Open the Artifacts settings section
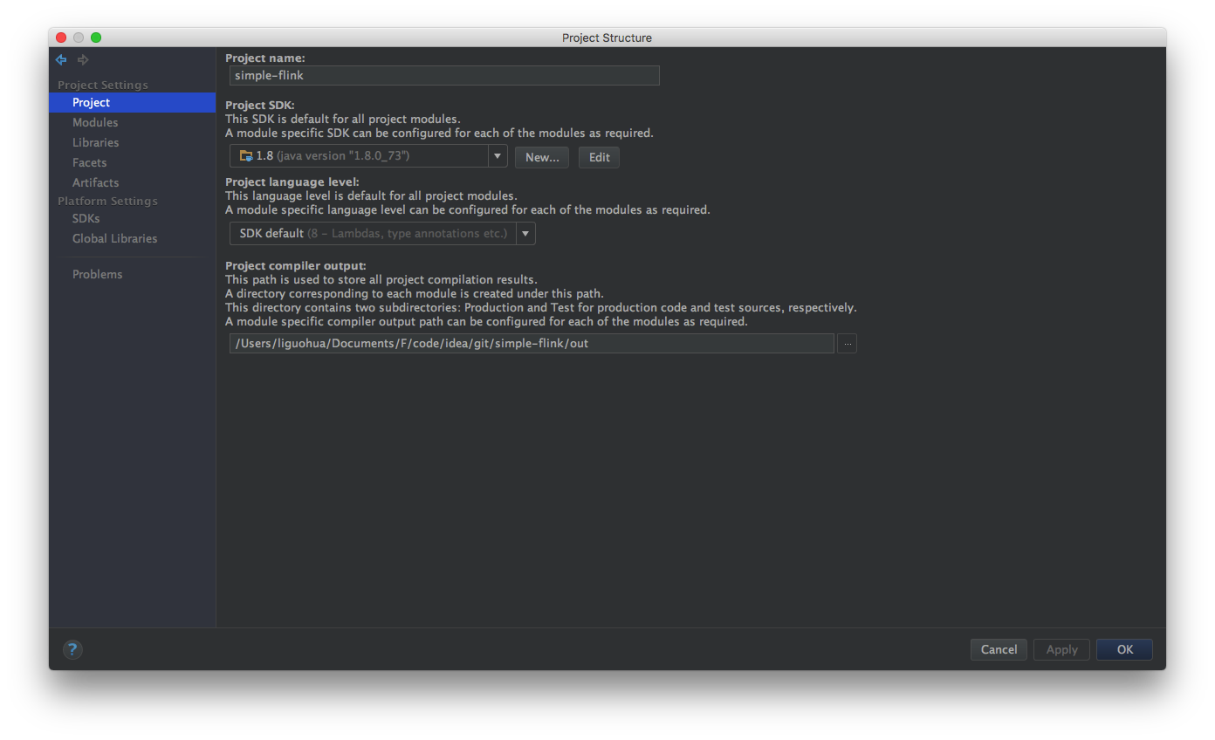Screen dimensions: 1215x740 tap(95, 182)
